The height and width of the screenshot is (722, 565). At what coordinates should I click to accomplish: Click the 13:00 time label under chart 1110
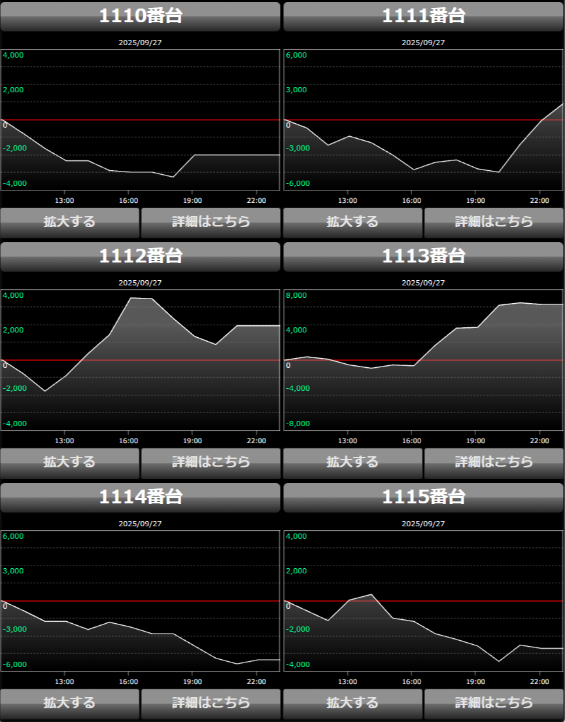coord(65,201)
